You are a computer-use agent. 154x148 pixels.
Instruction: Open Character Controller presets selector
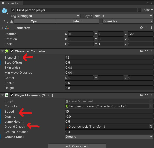coord(146,51)
